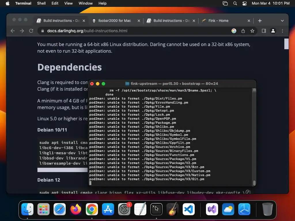This screenshot has width=295, height=221.
Task: Open Firefox from the Dock
Action: pos(76,209)
